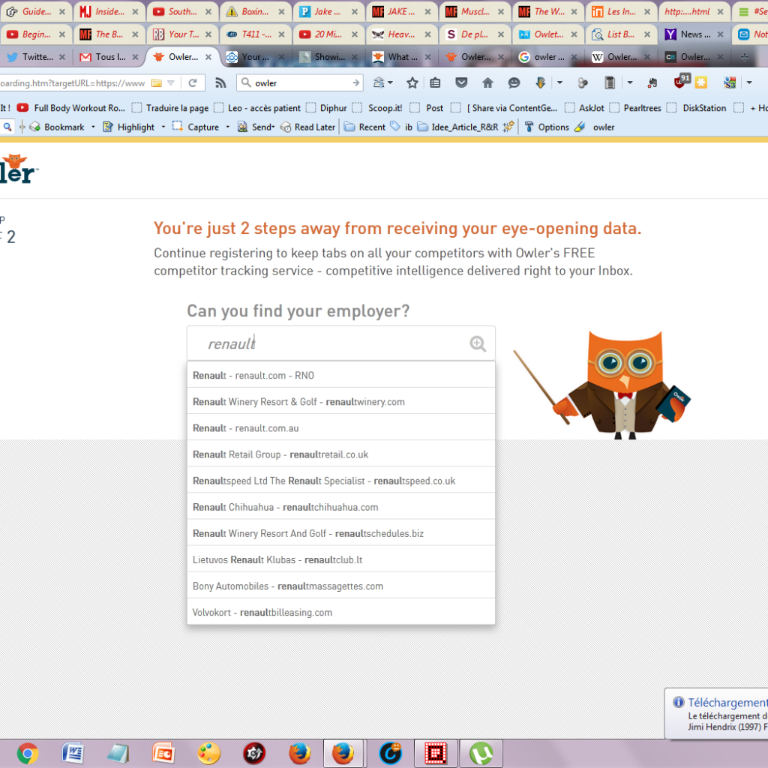Screen dimensions: 768x768
Task: Switch to the 'Les In...' LinkedIn tab
Action: pos(620,11)
